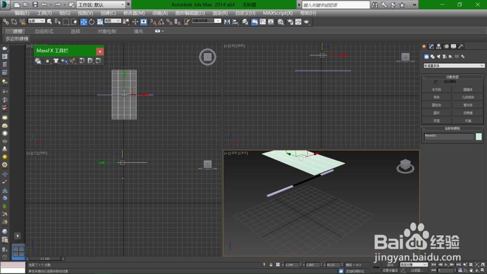
Task: Click the Plane001 object name field
Action: coord(449,137)
